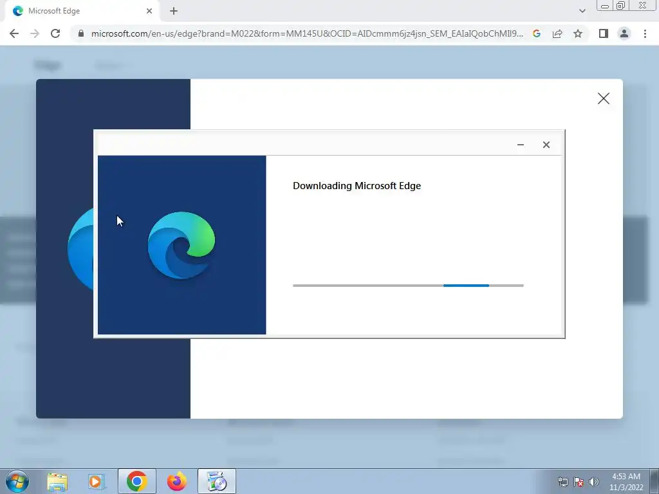Select the address bar URL
The width and height of the screenshot is (659, 494).
point(307,33)
